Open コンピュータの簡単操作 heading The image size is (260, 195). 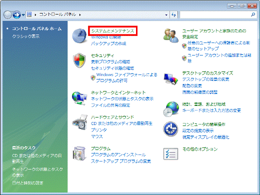coord(203,124)
